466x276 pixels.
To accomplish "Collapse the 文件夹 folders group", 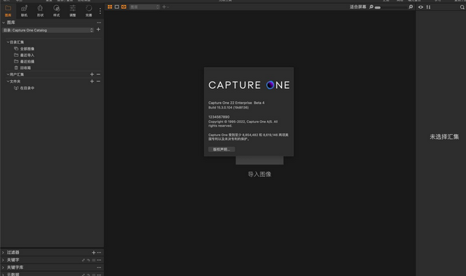I will coord(8,81).
